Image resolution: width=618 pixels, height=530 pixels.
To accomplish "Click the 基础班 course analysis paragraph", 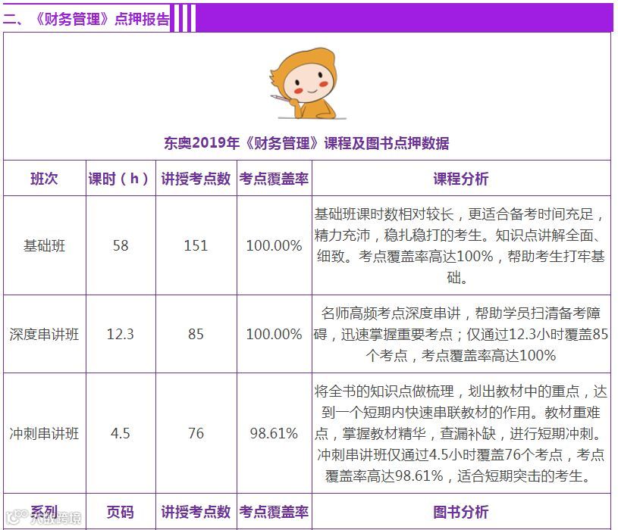I will click(461, 245).
